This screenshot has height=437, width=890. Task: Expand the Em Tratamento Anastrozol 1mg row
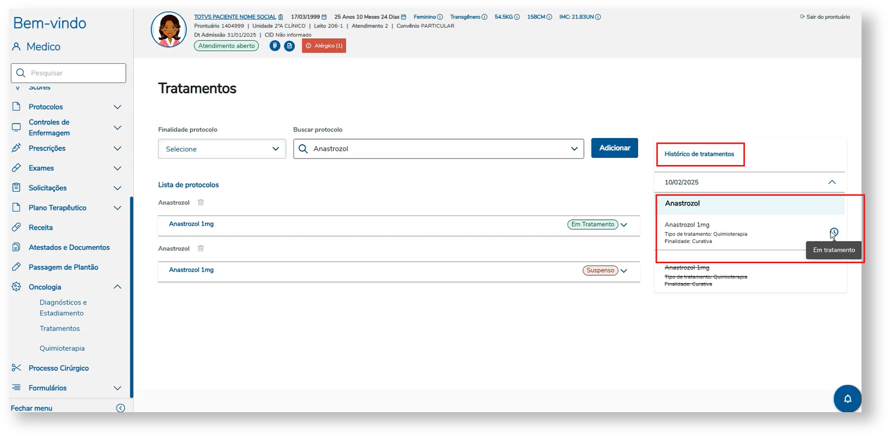pos(624,225)
